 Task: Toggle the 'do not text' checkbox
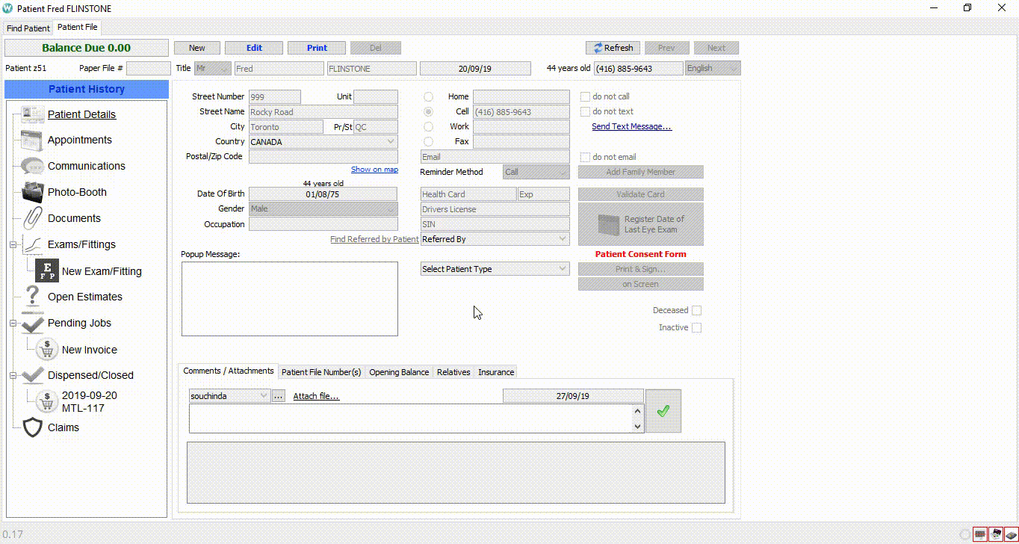point(585,111)
